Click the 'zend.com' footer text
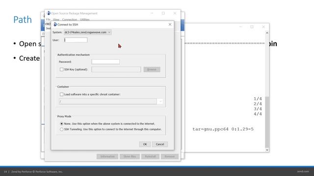314x176 pixels. tap(303, 172)
